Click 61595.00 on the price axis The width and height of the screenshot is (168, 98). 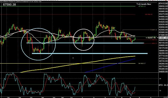pos(163,35)
